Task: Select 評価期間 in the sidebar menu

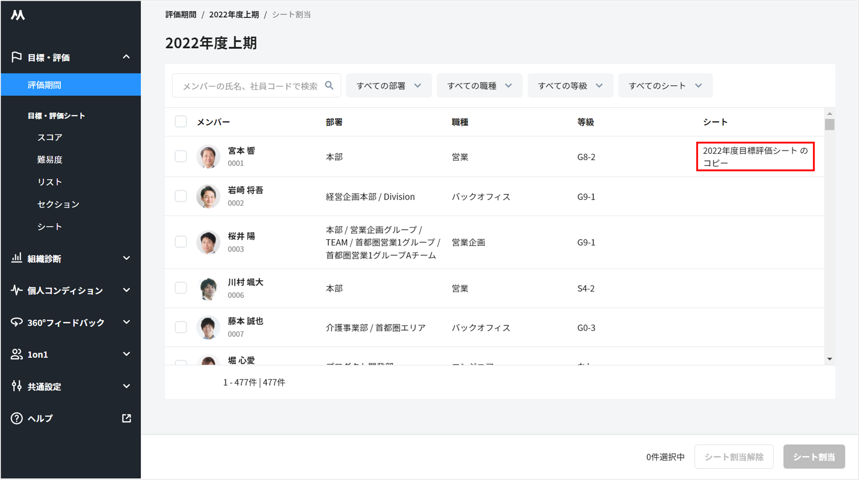Action: [x=45, y=85]
